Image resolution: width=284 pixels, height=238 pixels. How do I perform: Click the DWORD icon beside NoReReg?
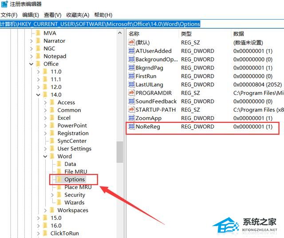pyautogui.click(x=131, y=126)
